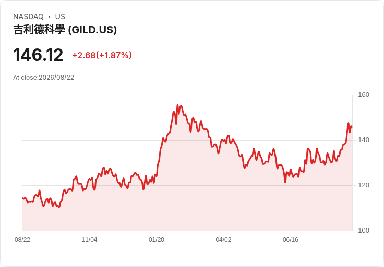Image resolution: width=384 pixels, height=267 pixels.
Task: Click the 08/22 date on the x-axis
Action: [22, 240]
